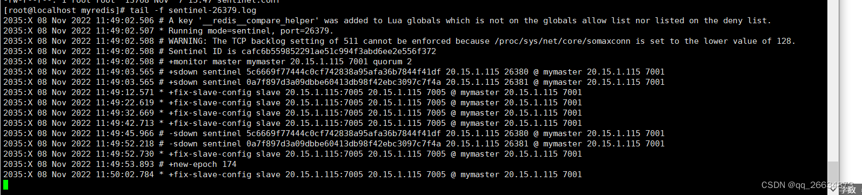Image resolution: width=862 pixels, height=195 pixels.
Task: Place cursor at the green terminal cursor block
Action: point(5,185)
